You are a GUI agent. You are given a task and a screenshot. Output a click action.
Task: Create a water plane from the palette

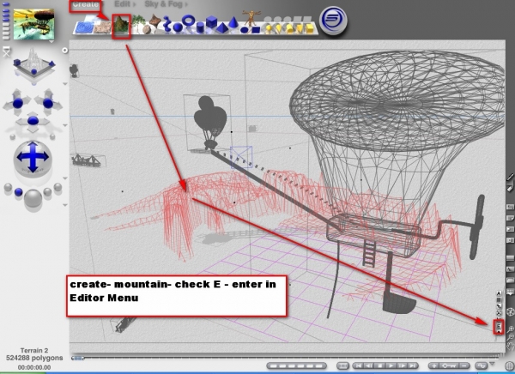[x=84, y=27]
